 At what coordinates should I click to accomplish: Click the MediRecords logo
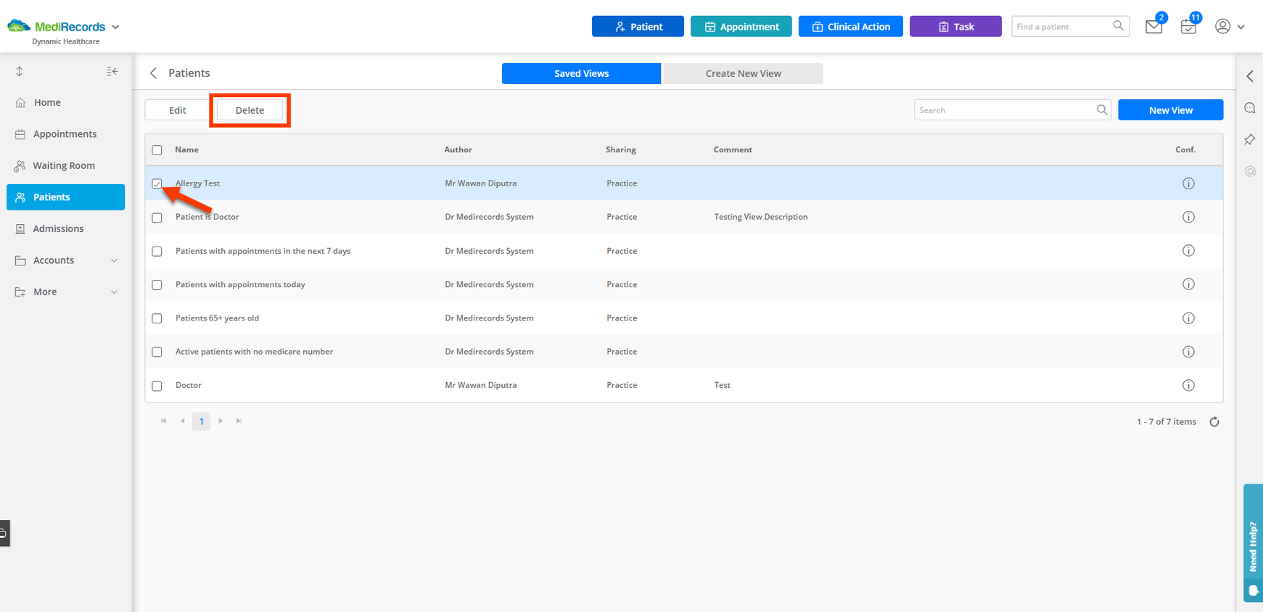[x=57, y=27]
